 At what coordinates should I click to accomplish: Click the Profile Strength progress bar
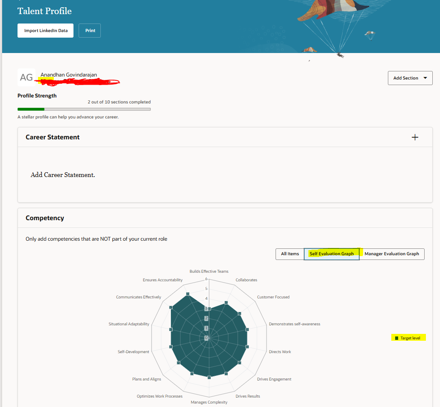84,109
